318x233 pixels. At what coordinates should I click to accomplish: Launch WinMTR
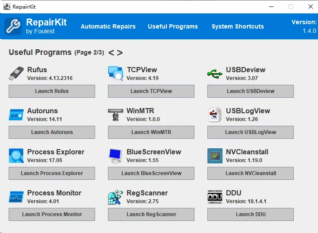click(151, 132)
